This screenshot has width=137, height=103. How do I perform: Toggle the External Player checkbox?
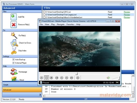[13, 63]
